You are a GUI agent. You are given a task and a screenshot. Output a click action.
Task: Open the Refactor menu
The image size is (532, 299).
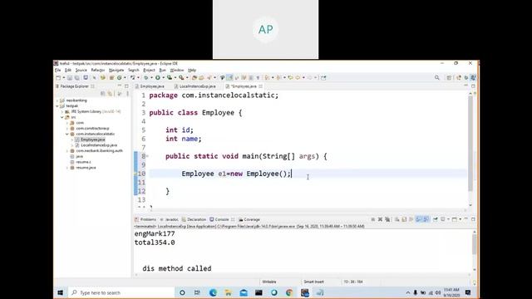tap(98, 70)
